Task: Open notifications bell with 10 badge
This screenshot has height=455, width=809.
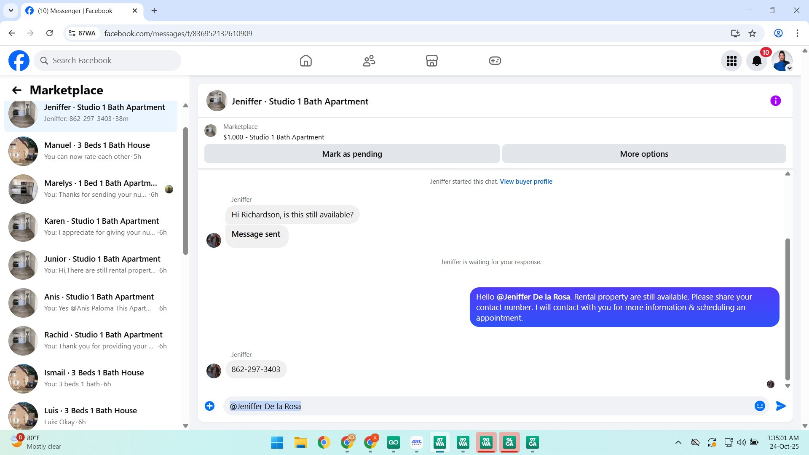Action: pos(757,61)
